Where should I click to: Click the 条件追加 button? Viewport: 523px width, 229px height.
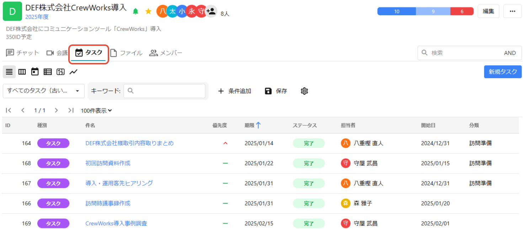(x=234, y=91)
